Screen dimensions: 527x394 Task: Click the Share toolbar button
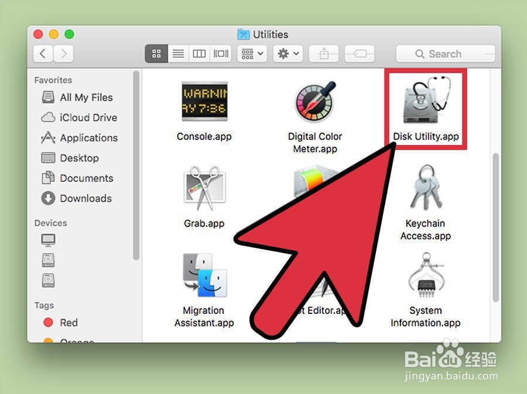pos(324,54)
